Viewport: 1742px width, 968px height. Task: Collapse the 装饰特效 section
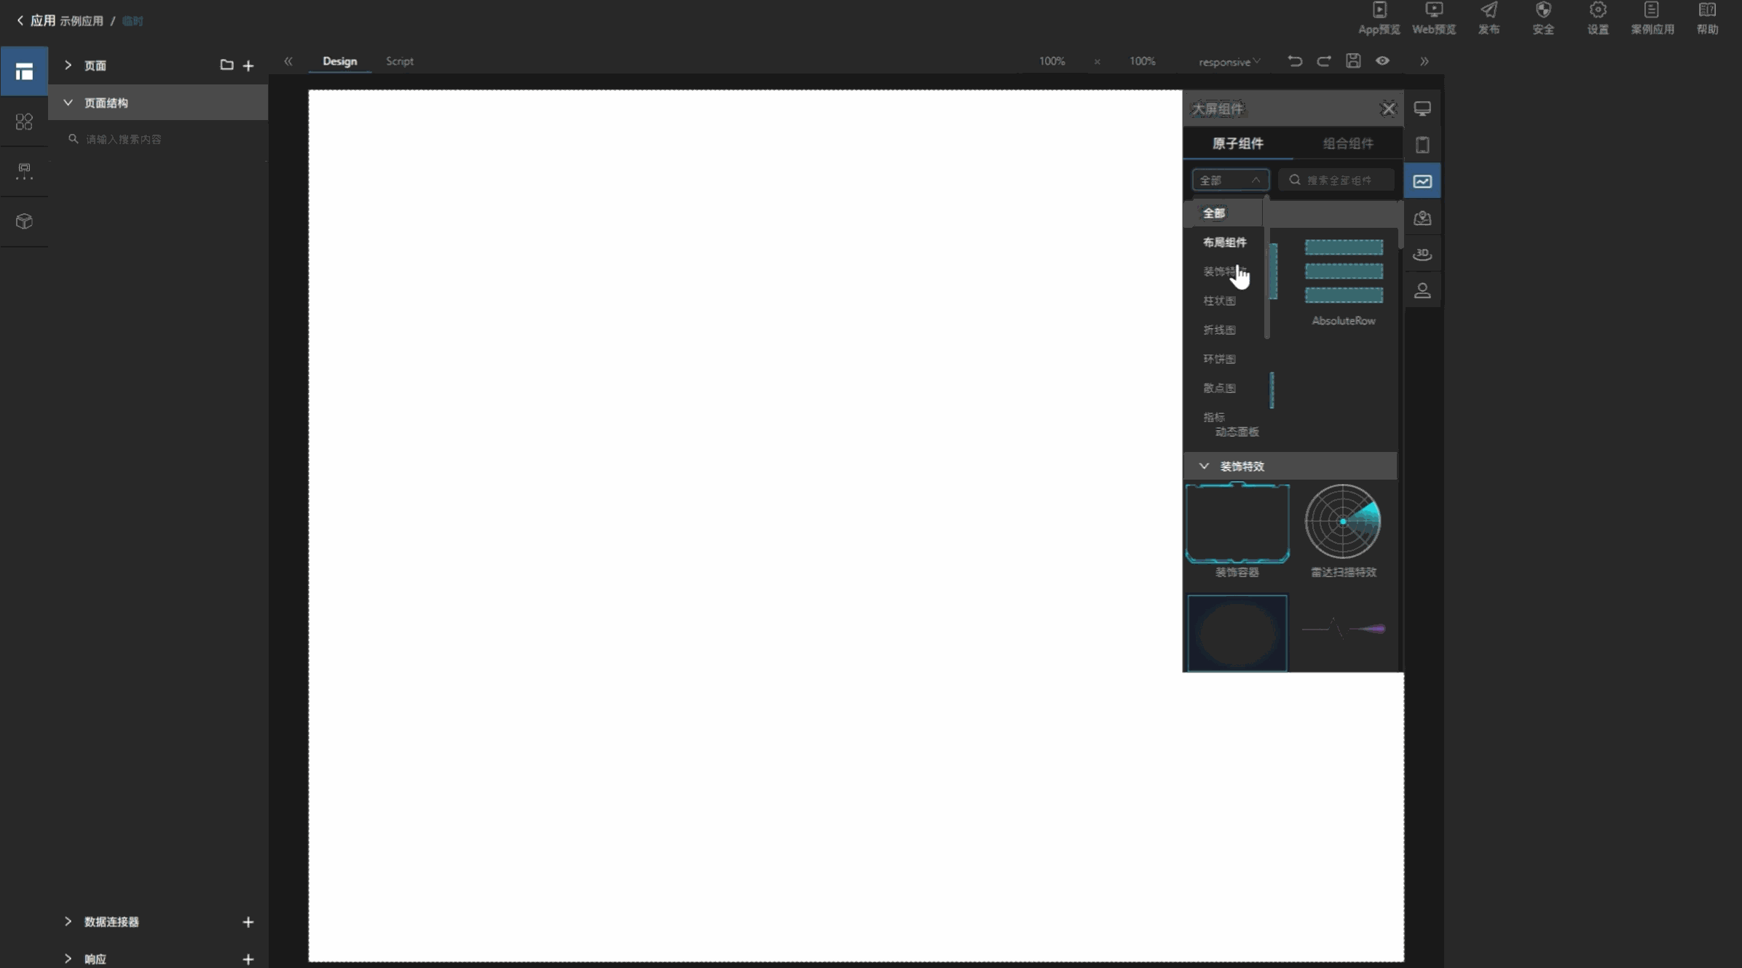pyautogui.click(x=1204, y=466)
